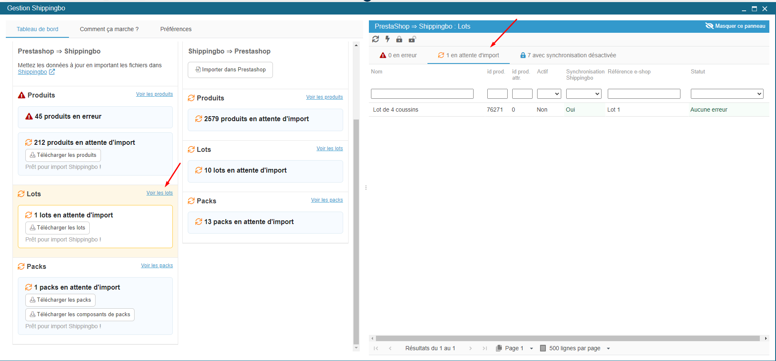Click the open padlock toolbar icon
Image resolution: width=776 pixels, height=361 pixels.
click(x=412, y=39)
